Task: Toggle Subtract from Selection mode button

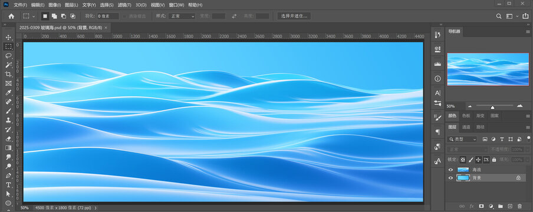Action: coord(63,16)
